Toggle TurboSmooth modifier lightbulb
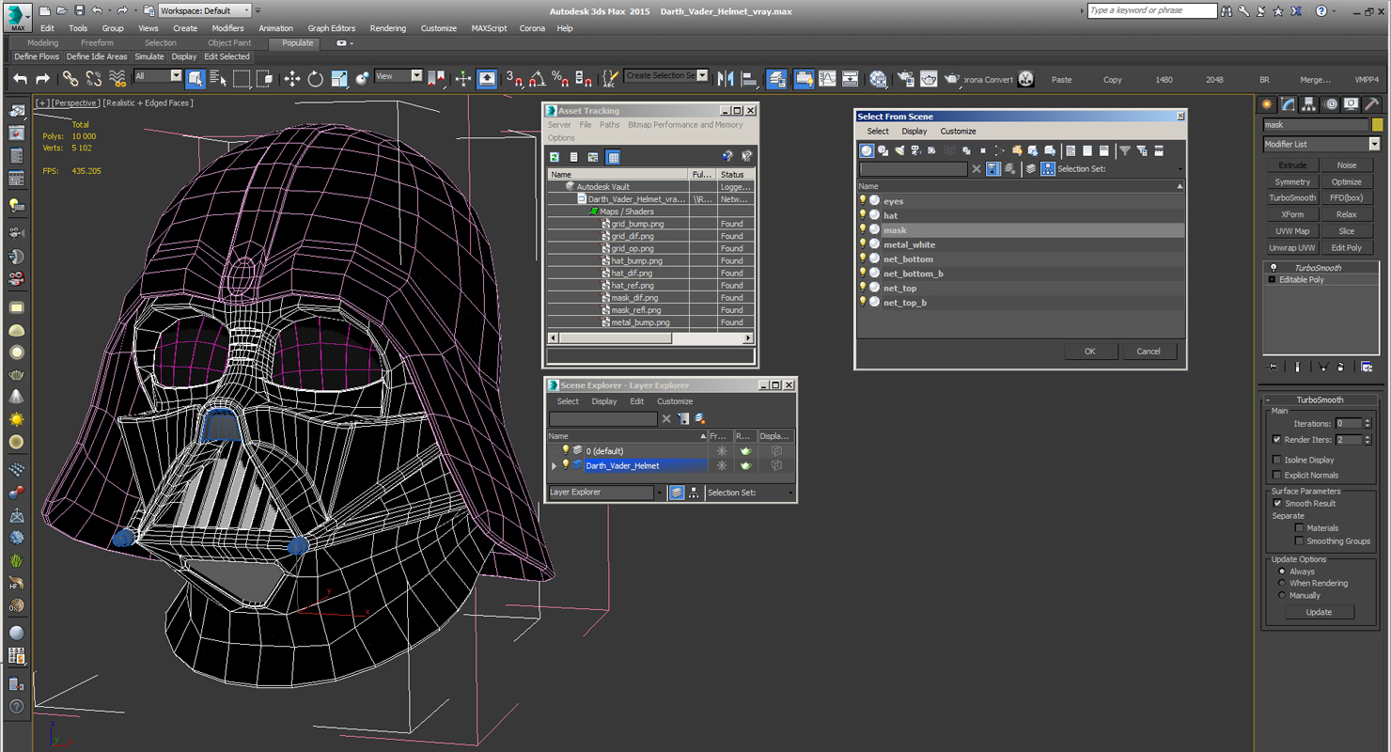The width and height of the screenshot is (1391, 752). pos(1274,268)
